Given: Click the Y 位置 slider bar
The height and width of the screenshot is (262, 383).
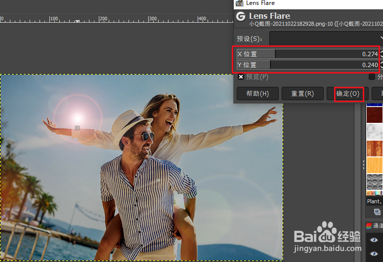Looking at the screenshot, I should 308,65.
